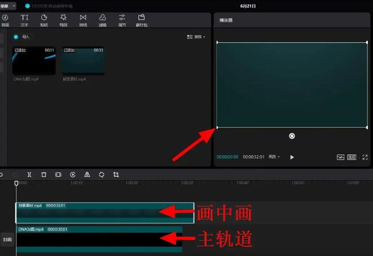The width and height of the screenshot is (373, 256).
Task: Click the rotate handle below the preview
Action: 292,136
